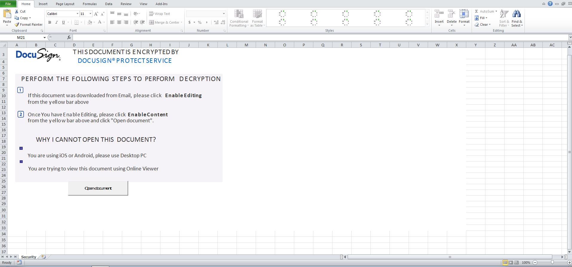Increase the cell indent
This screenshot has width=572, height=267.
tap(142, 22)
